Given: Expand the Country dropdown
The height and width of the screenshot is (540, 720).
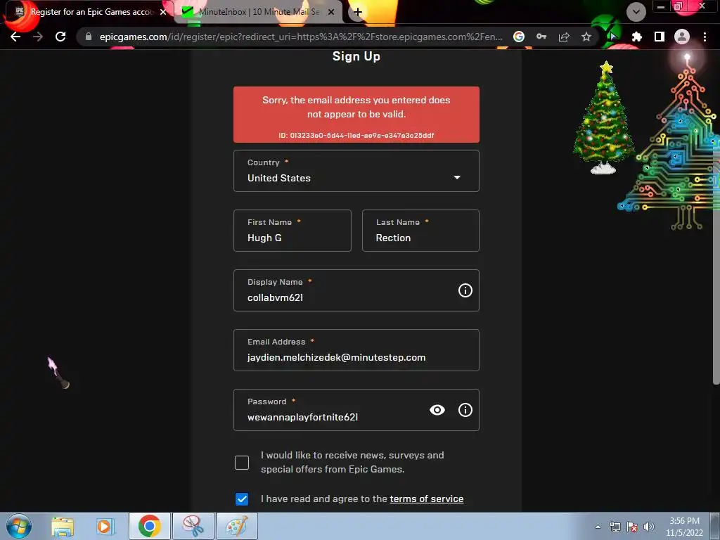Looking at the screenshot, I should click(x=356, y=171).
